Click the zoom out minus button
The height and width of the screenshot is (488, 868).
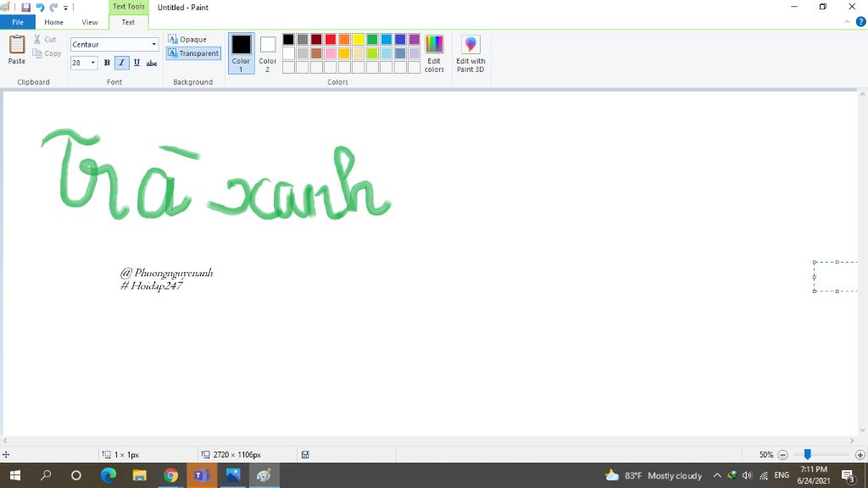pyautogui.click(x=782, y=455)
